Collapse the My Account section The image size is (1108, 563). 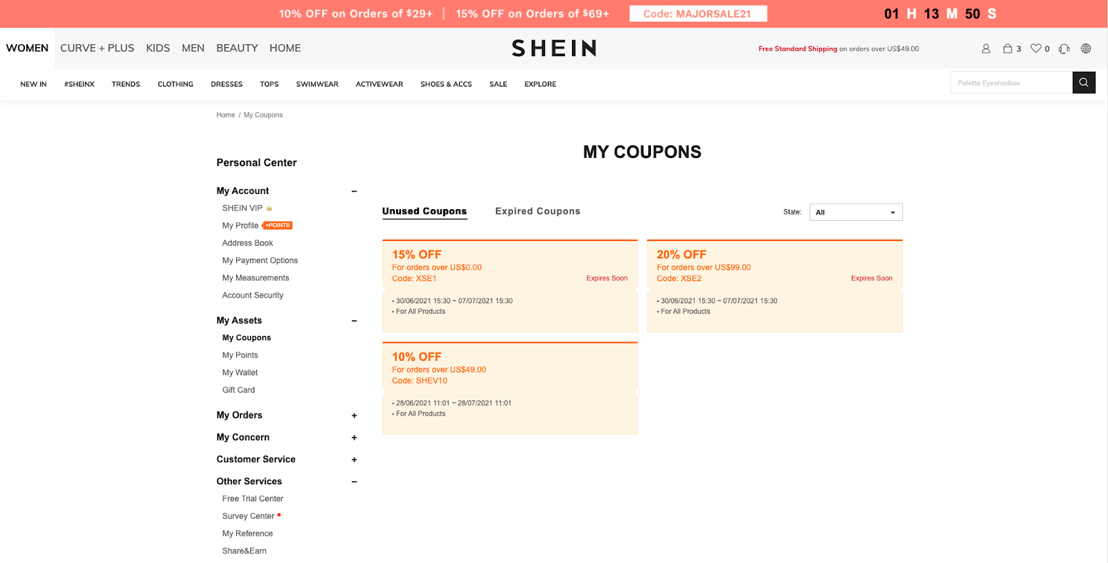tap(354, 191)
